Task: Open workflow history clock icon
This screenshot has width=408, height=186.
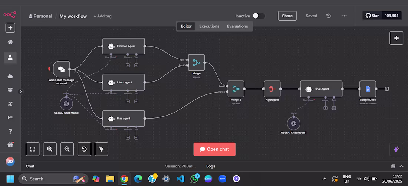Action: click(x=329, y=16)
